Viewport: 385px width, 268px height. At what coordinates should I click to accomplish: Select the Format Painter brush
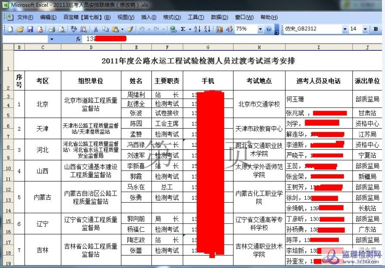click(x=130, y=29)
